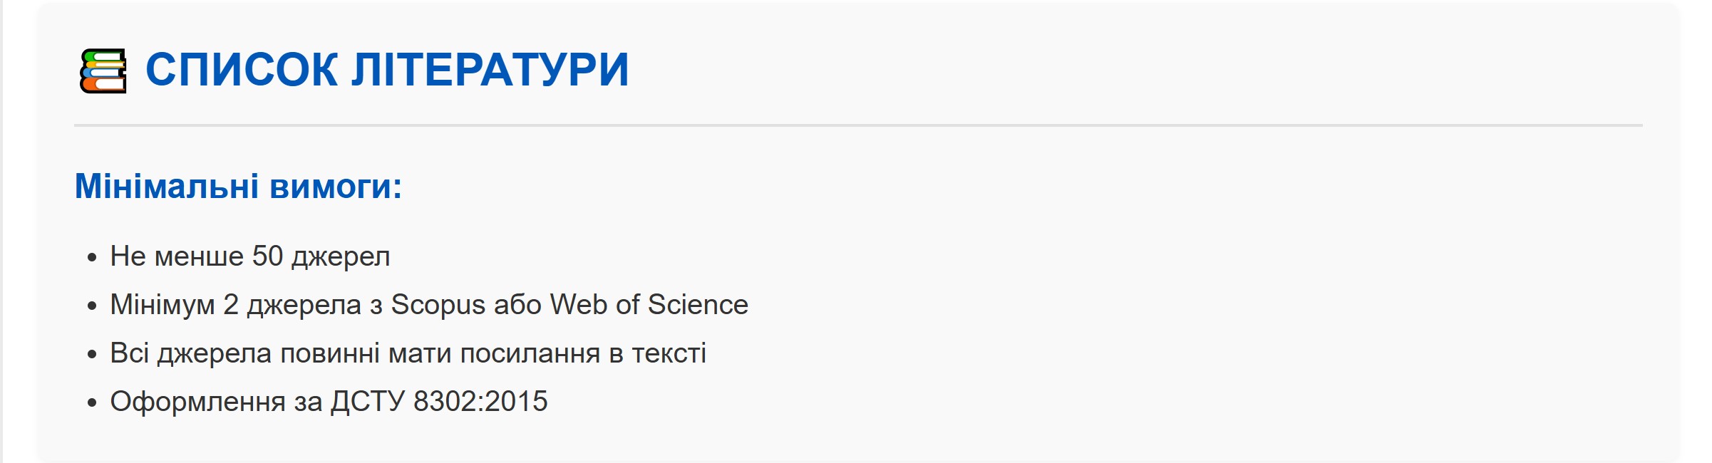Click the bullet before "Оформлення"
Image resolution: width=1712 pixels, height=463 pixels.
tap(92, 402)
